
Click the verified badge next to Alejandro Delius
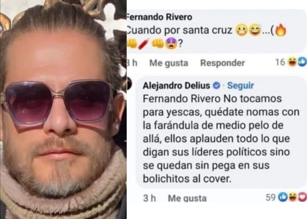(x=216, y=86)
